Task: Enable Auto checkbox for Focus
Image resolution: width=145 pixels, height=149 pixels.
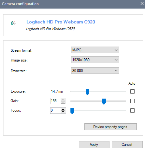Action: pyautogui.click(x=132, y=110)
